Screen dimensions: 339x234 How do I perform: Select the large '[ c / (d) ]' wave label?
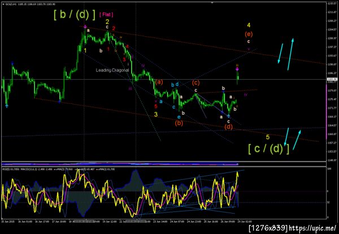click(x=269, y=149)
